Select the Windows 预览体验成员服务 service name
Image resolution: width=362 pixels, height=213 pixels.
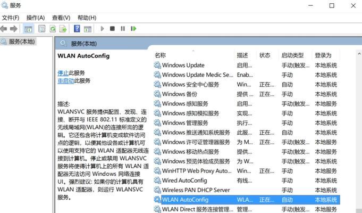[196, 161]
